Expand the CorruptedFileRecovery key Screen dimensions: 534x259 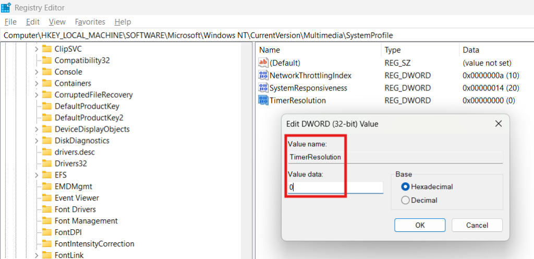[37, 95]
